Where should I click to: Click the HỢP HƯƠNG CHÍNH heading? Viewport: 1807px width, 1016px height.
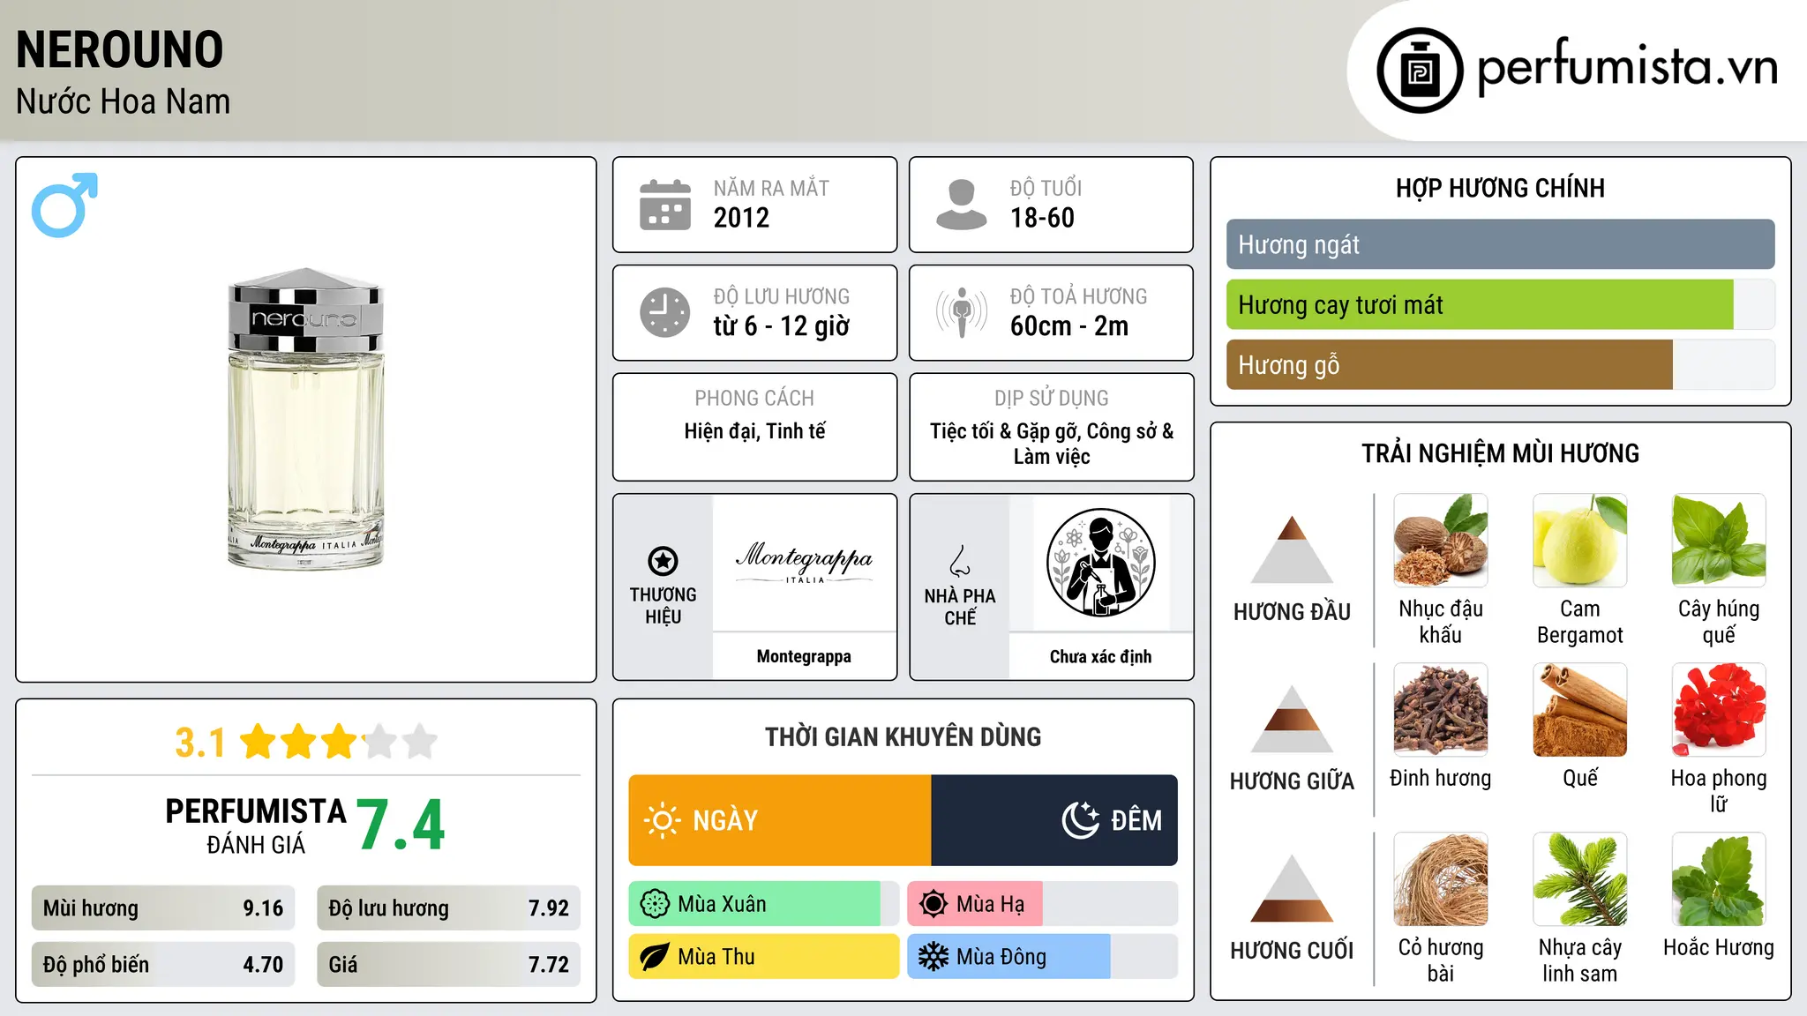point(1500,188)
